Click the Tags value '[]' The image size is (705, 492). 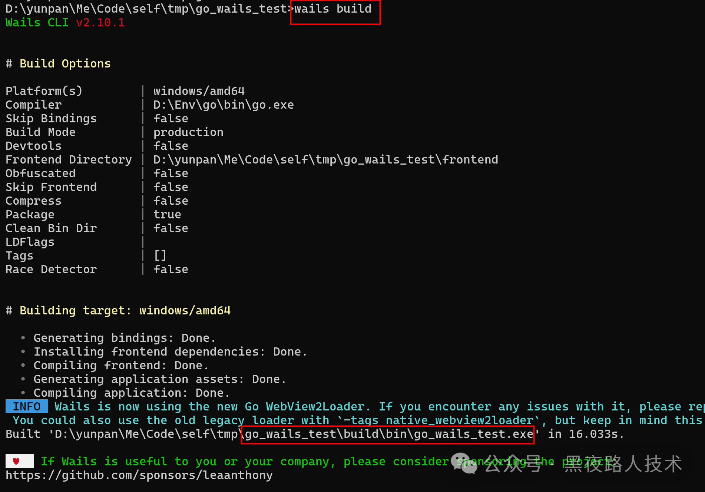click(160, 256)
